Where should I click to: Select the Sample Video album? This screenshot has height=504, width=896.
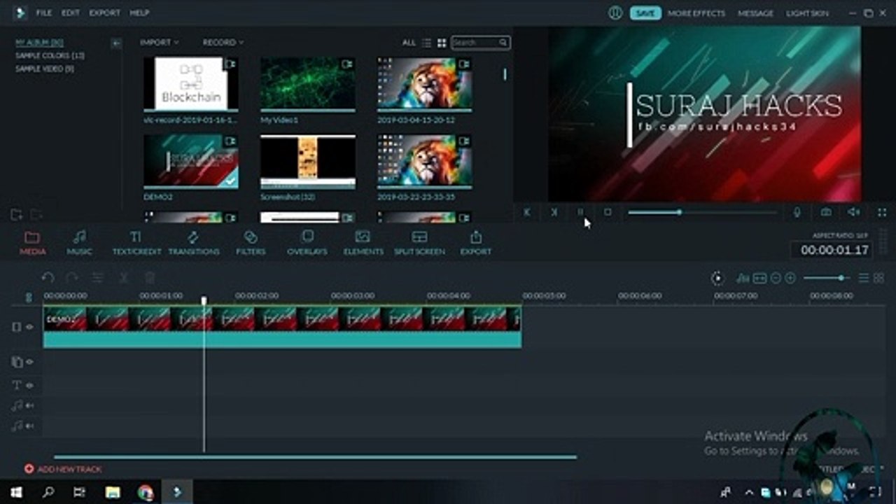(45, 69)
